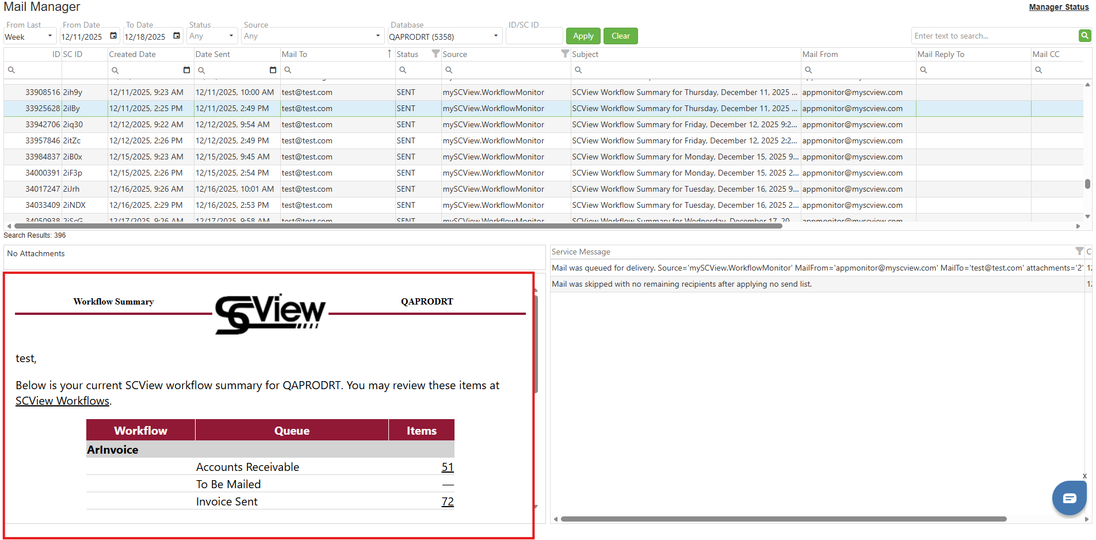Screen dimensions: 1096x540
Task: Open the SCView Workflows link
Action: [62, 401]
